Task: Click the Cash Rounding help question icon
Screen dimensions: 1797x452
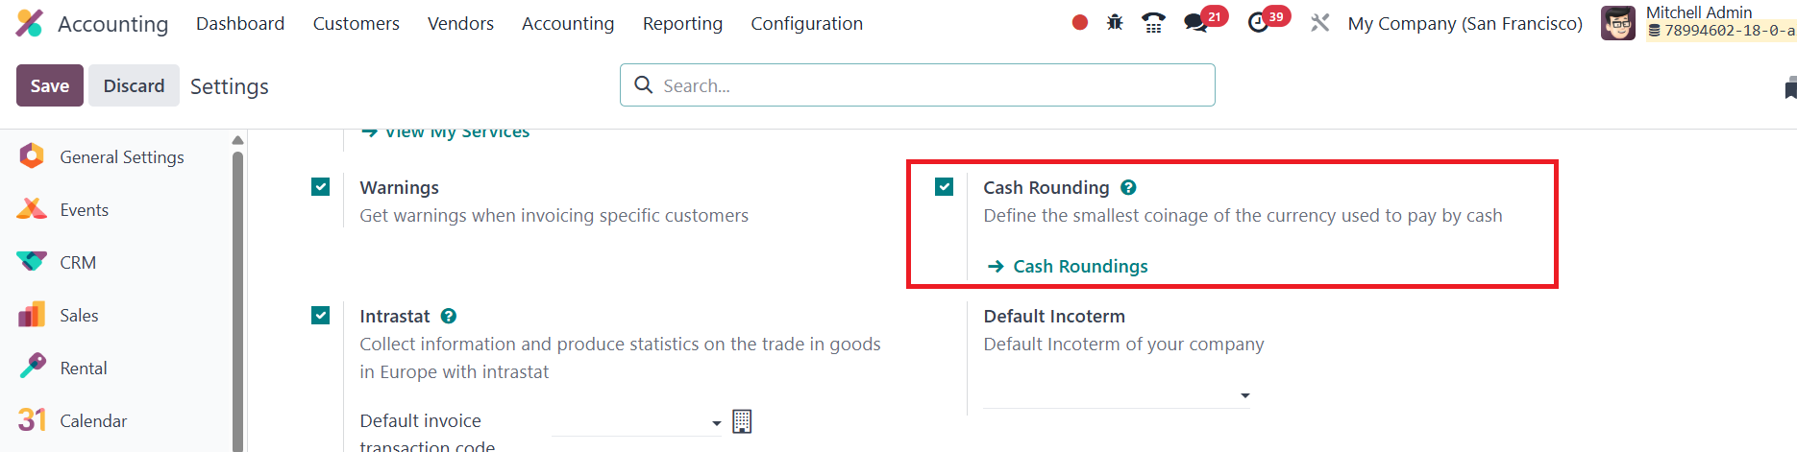Action: pyautogui.click(x=1128, y=188)
